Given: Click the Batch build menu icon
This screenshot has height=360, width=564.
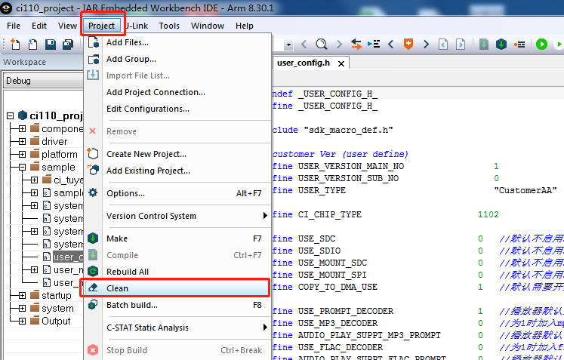Looking at the screenshot, I should click(x=93, y=305).
